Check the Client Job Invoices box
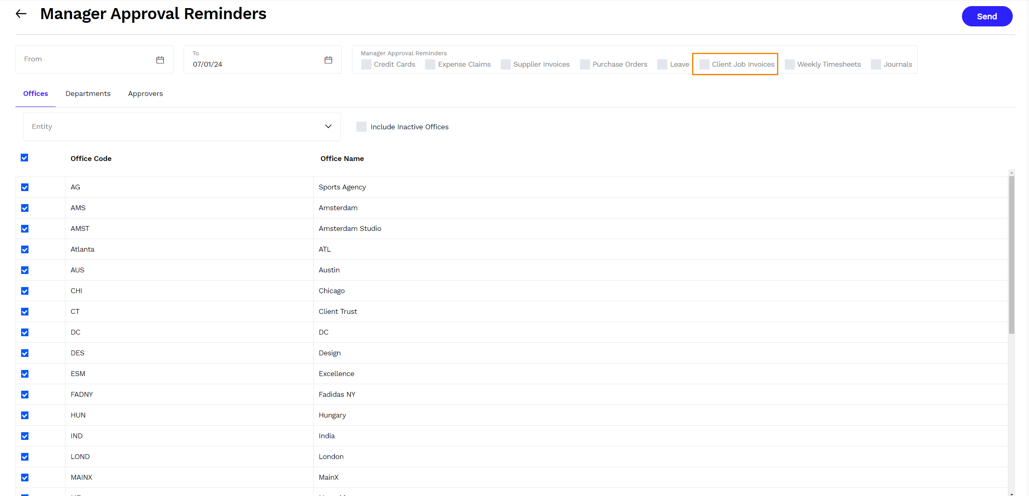The height and width of the screenshot is (496, 1029). 704,64
